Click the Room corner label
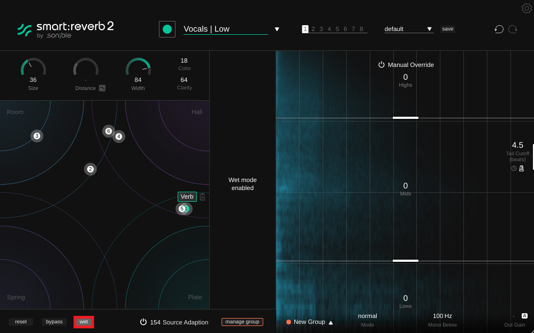Screen dimensions: 534x333 pyautogui.click(x=16, y=112)
